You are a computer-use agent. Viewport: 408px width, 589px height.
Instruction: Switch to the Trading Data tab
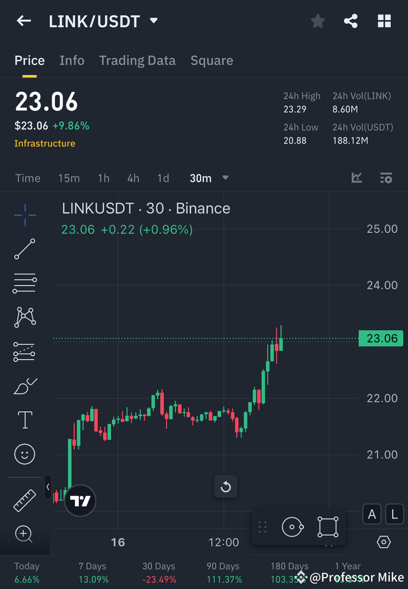pos(137,60)
